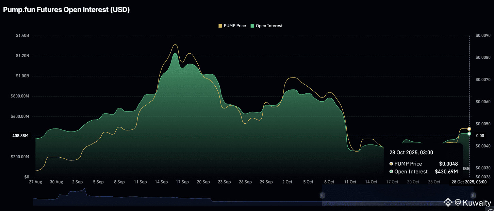Screen dimensions: 494x211
Task: Click the yellow PUMP Price data point marker
Action: [469, 129]
